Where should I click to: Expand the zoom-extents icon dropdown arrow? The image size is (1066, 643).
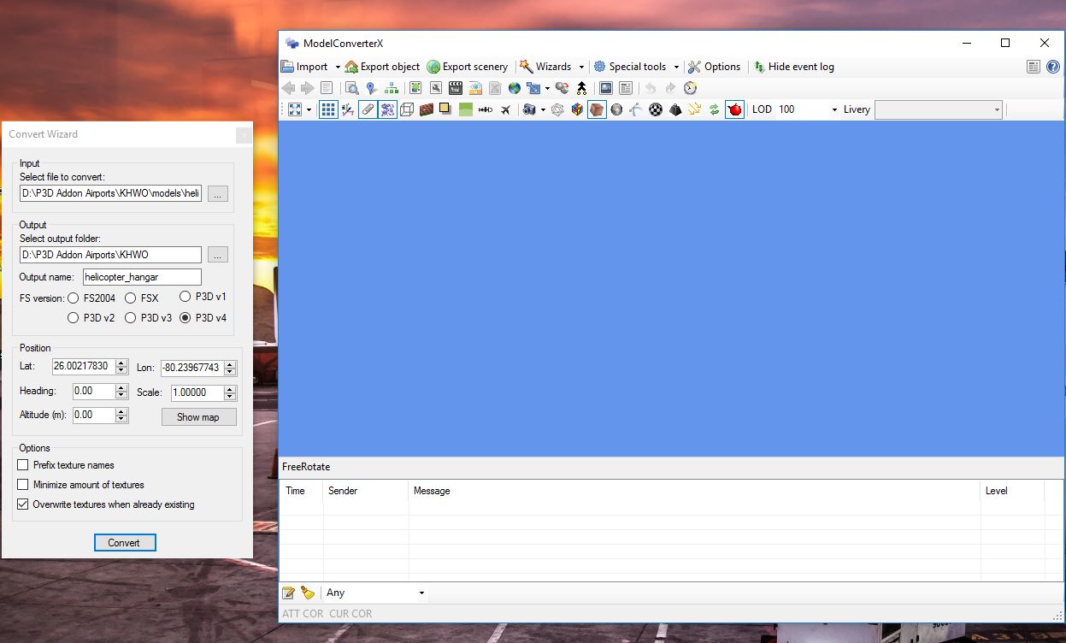[x=309, y=109]
